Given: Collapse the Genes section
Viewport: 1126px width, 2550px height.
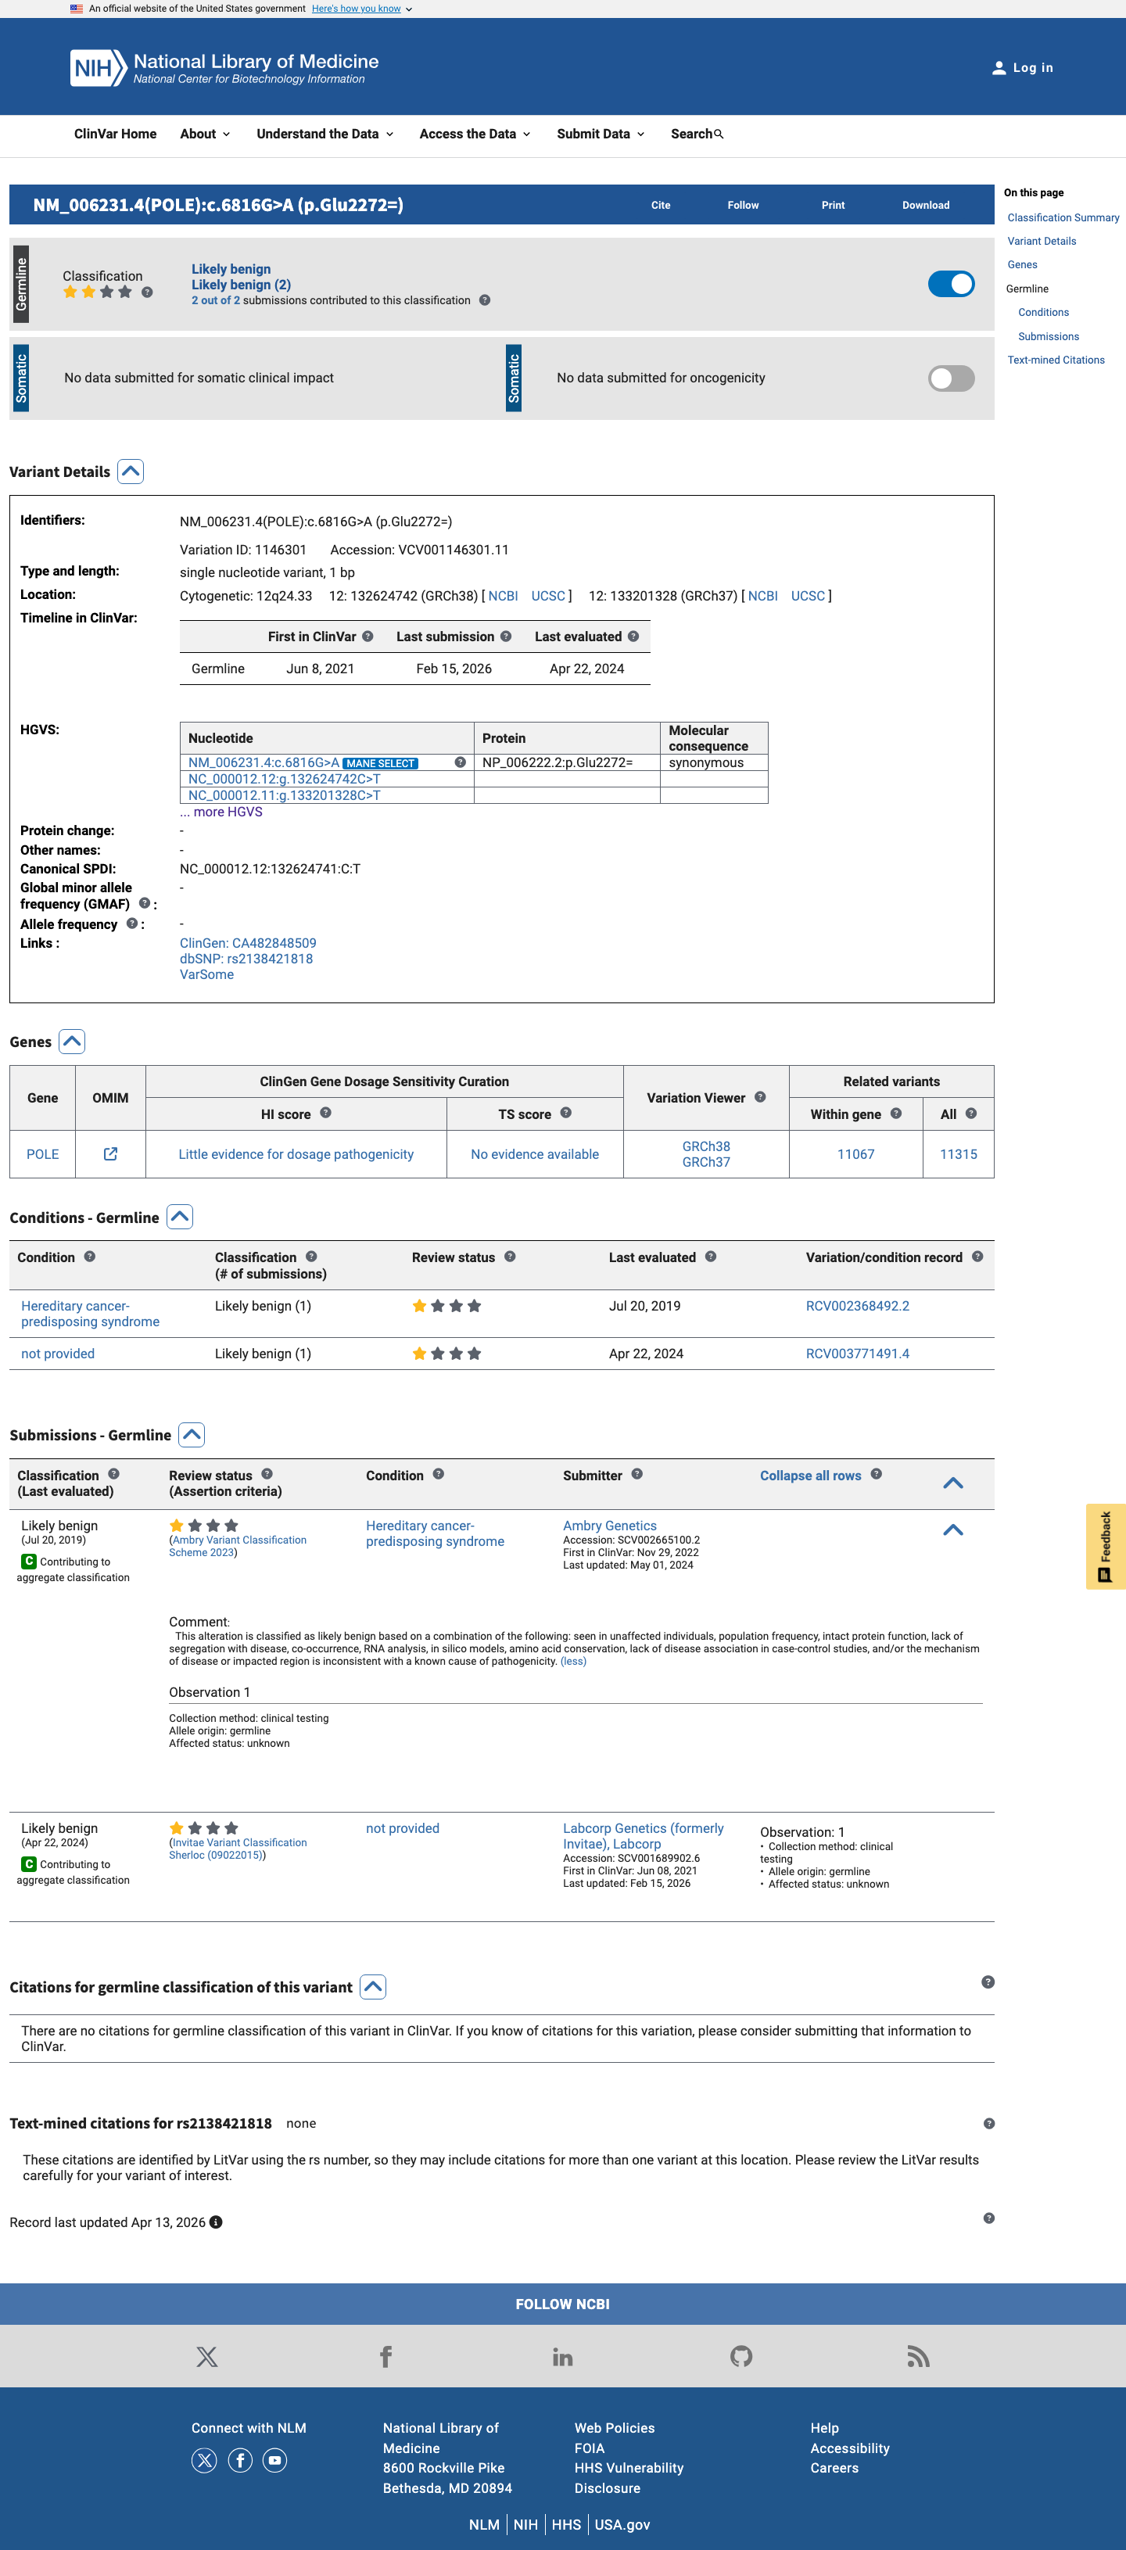Looking at the screenshot, I should point(72,1042).
